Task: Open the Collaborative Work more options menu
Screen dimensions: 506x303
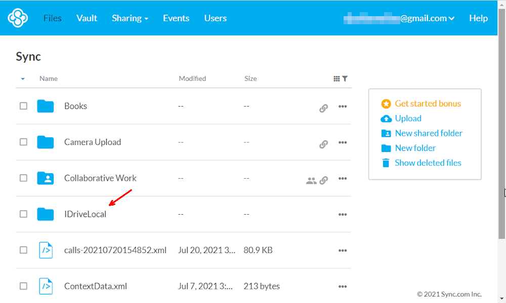Action: pyautogui.click(x=343, y=178)
